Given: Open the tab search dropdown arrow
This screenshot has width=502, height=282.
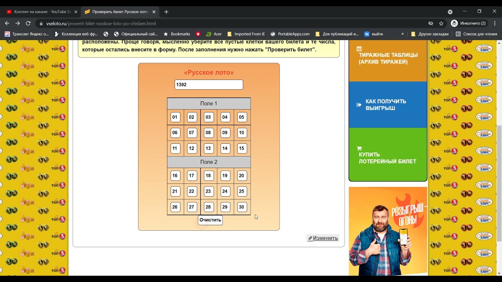Looking at the screenshot, I should (450, 12).
